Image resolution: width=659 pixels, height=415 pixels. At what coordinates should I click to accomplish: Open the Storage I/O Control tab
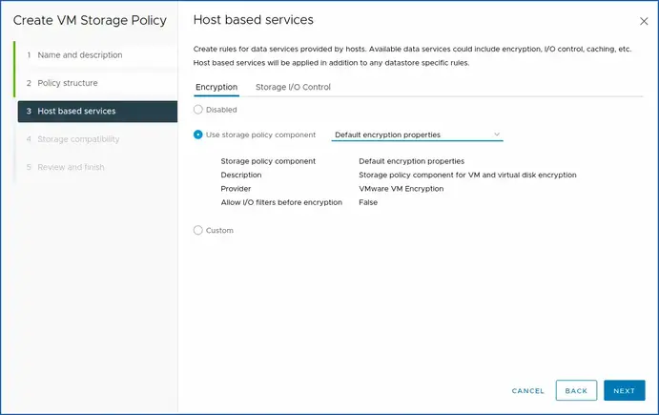(x=293, y=87)
